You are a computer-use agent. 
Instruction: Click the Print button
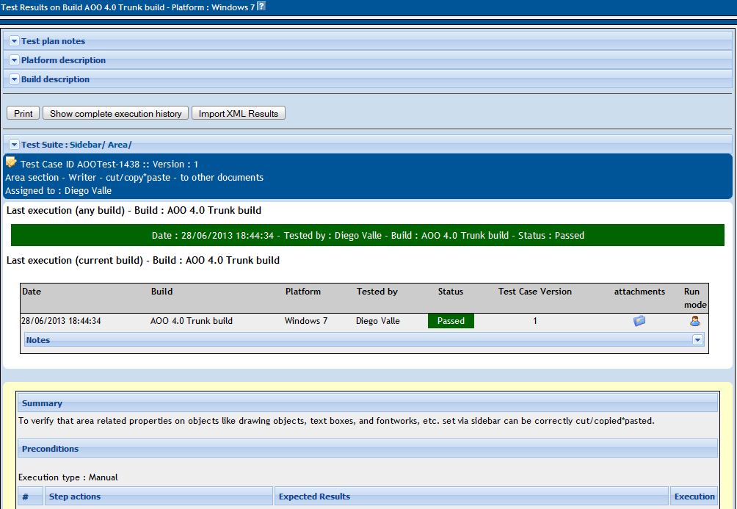(23, 113)
